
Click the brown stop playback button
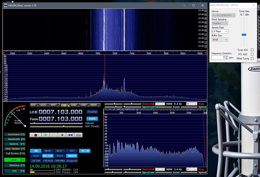point(62,135)
